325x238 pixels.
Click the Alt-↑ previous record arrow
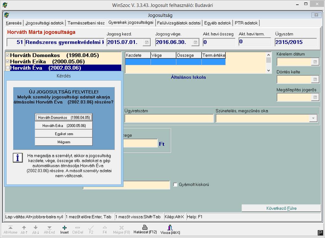click(x=24, y=228)
